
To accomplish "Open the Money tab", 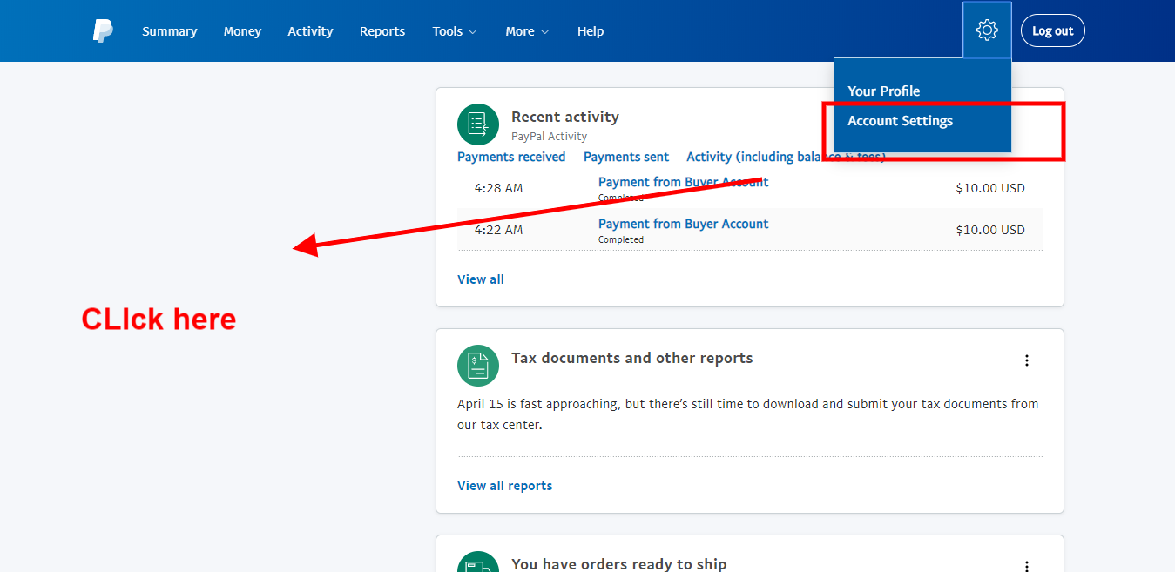I will point(242,31).
